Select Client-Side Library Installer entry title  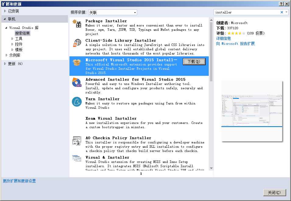(x=121, y=41)
